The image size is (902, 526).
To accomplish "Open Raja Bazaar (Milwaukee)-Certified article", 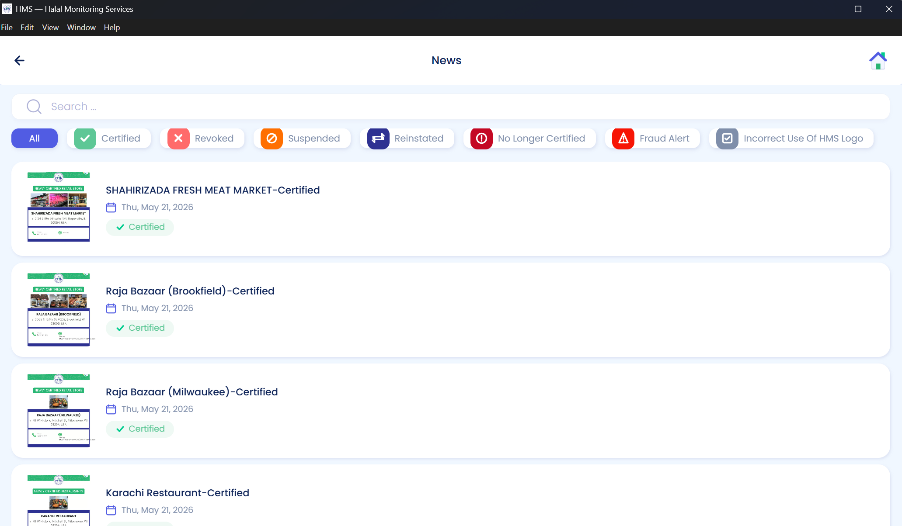I will click(192, 392).
